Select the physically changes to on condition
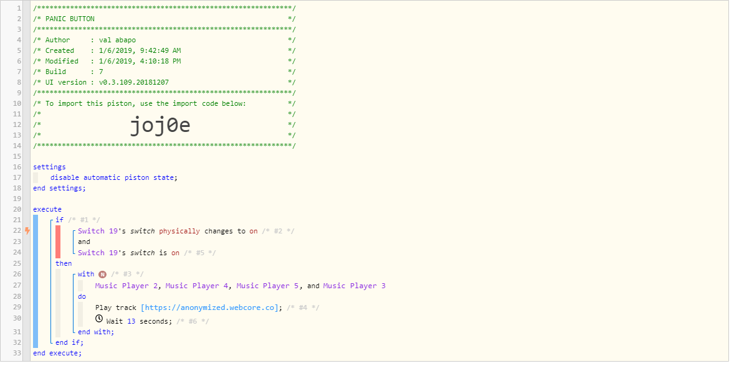 186,231
